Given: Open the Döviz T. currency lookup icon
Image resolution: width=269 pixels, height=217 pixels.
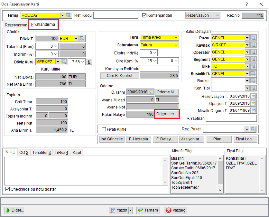Looking at the screenshot, I should (x=82, y=38).
